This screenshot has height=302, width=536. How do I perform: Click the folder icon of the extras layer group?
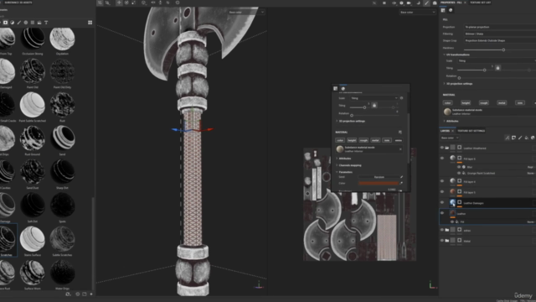click(446, 230)
